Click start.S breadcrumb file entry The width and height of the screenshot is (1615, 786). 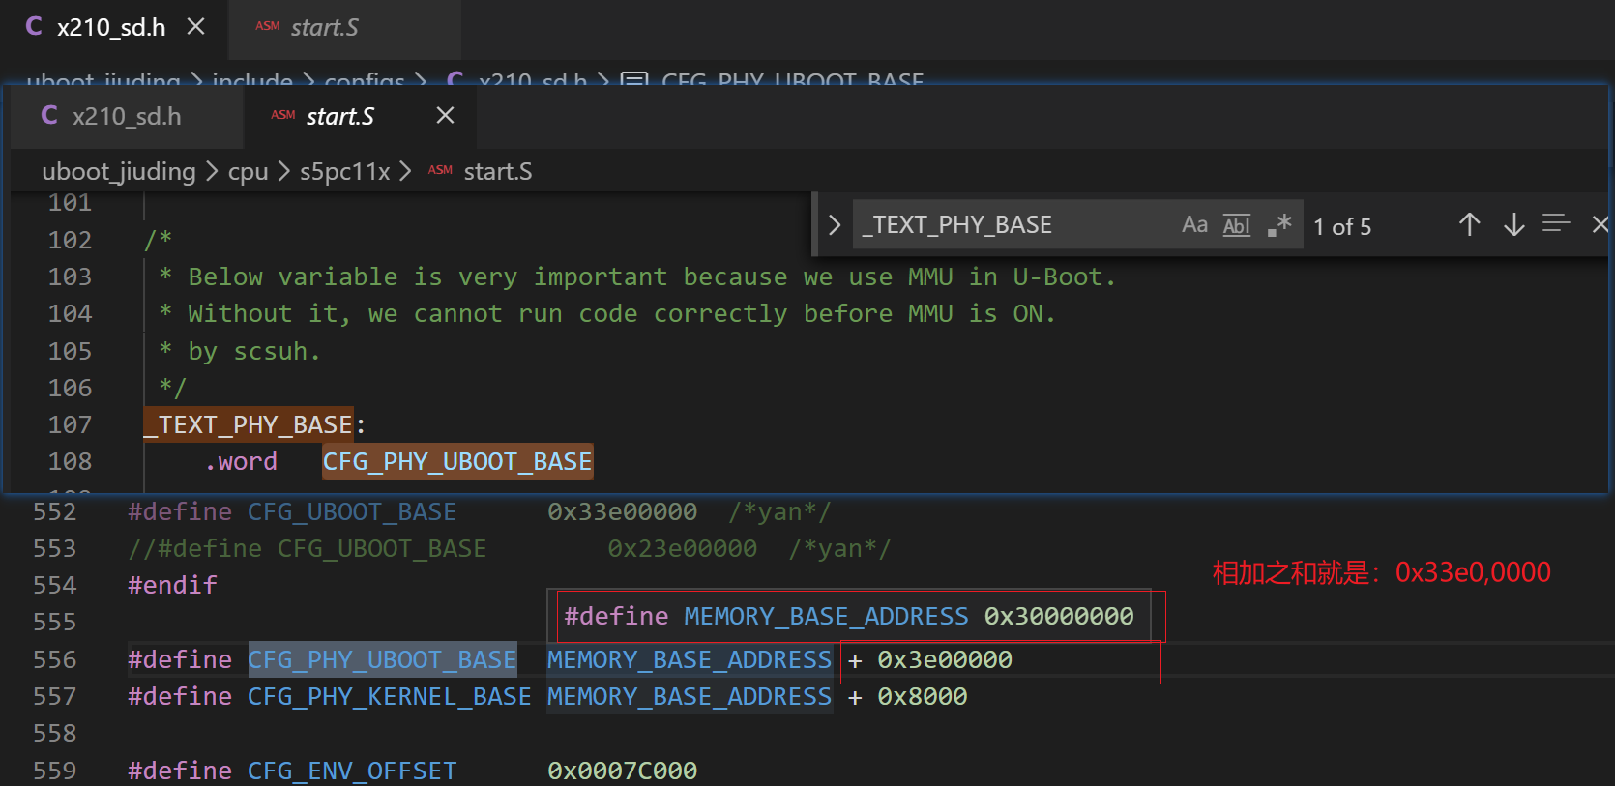pos(497,171)
